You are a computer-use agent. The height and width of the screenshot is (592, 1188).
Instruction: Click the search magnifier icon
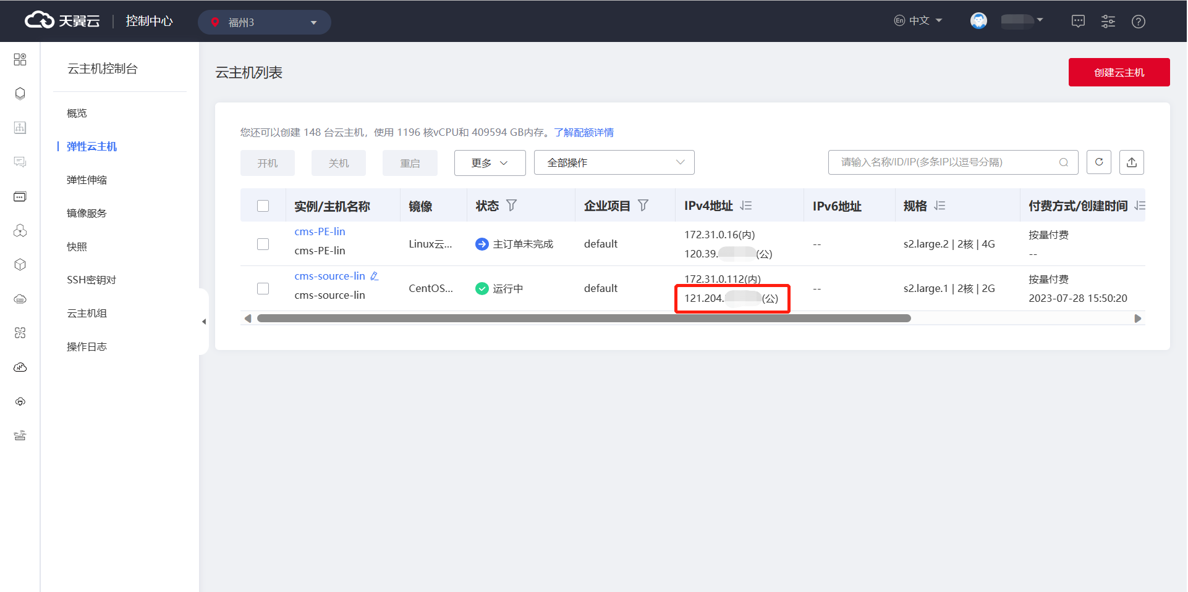tap(1064, 162)
